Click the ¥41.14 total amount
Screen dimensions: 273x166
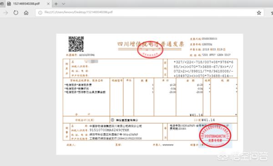click(x=208, y=120)
